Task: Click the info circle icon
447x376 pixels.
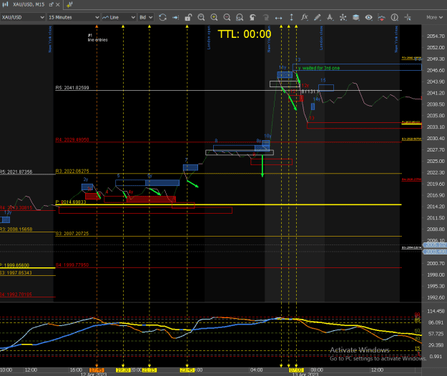Action: [395, 17]
